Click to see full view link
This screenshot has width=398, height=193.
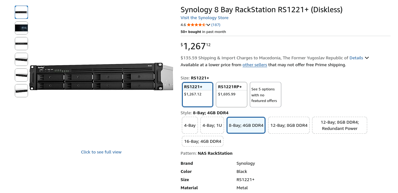click(x=101, y=152)
